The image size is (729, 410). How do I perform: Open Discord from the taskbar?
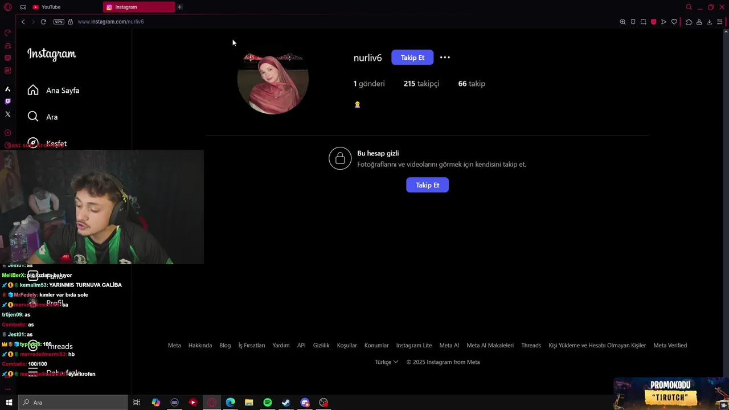point(305,403)
